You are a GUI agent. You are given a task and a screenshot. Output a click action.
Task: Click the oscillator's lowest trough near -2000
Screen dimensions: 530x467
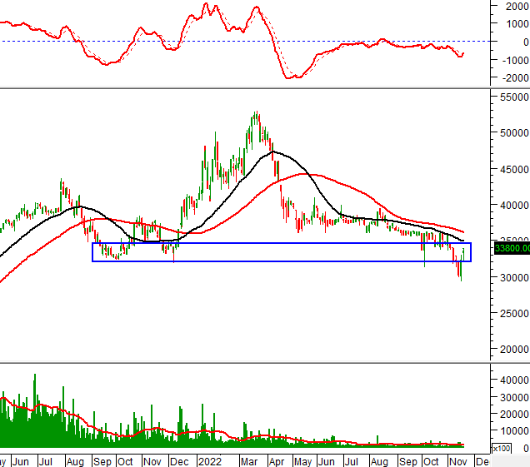click(292, 77)
